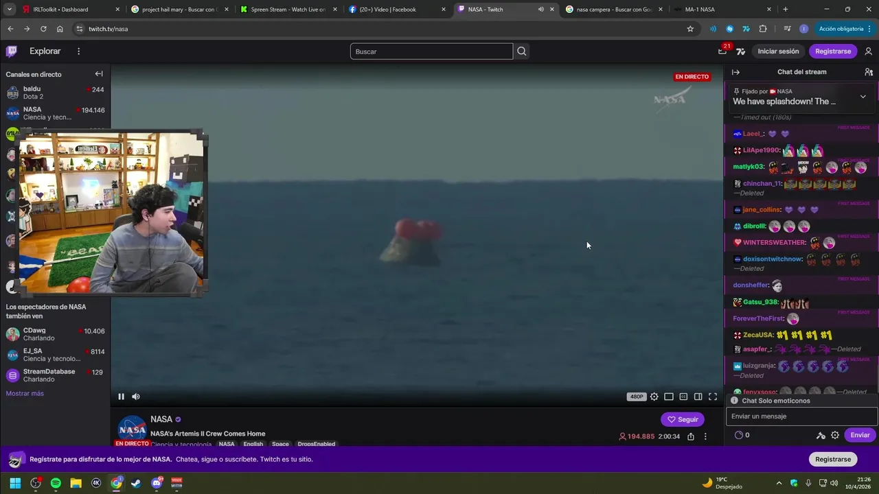Click the Enviar chat button
Screen dimensions: 879x494
860,435
